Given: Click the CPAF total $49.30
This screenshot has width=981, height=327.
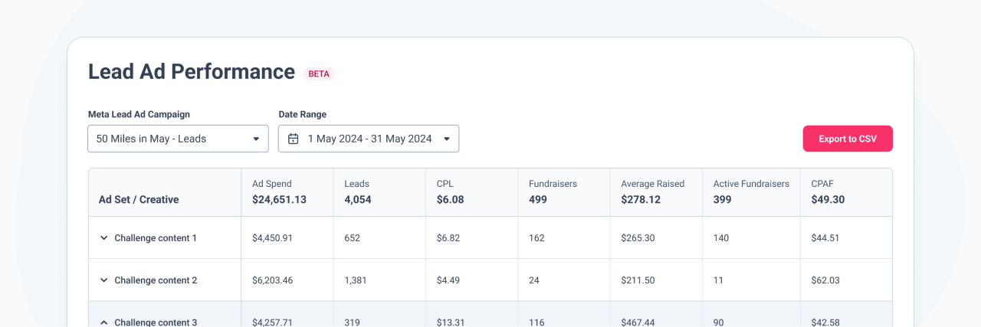Looking at the screenshot, I should [x=827, y=200].
